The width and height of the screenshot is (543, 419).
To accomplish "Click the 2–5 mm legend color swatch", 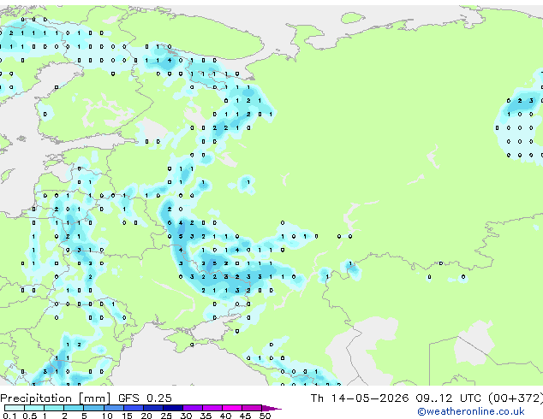I will (74, 408).
